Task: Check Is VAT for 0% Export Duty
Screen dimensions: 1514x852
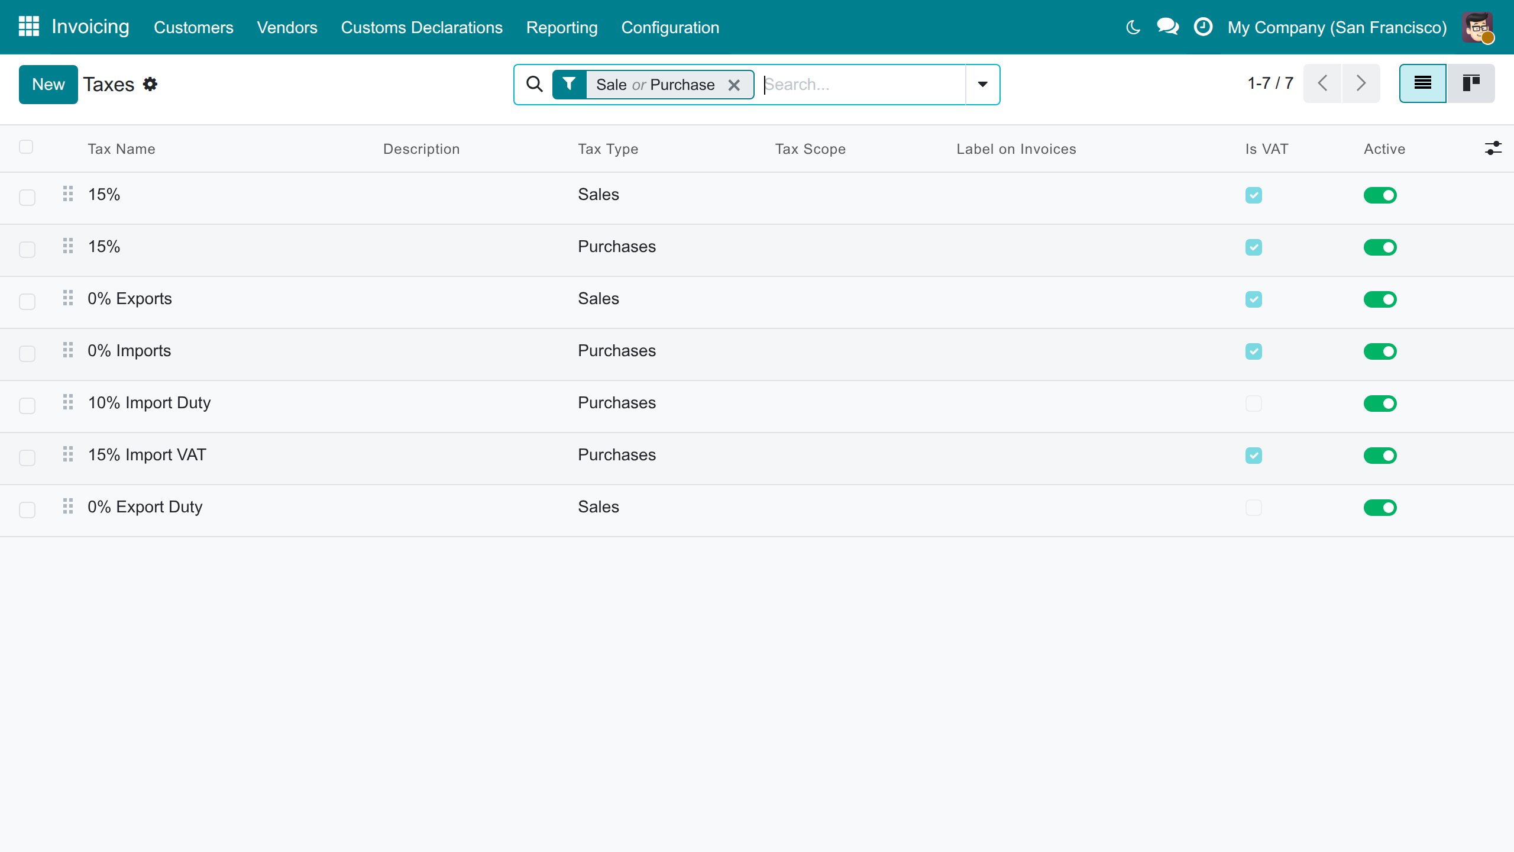Action: tap(1253, 508)
